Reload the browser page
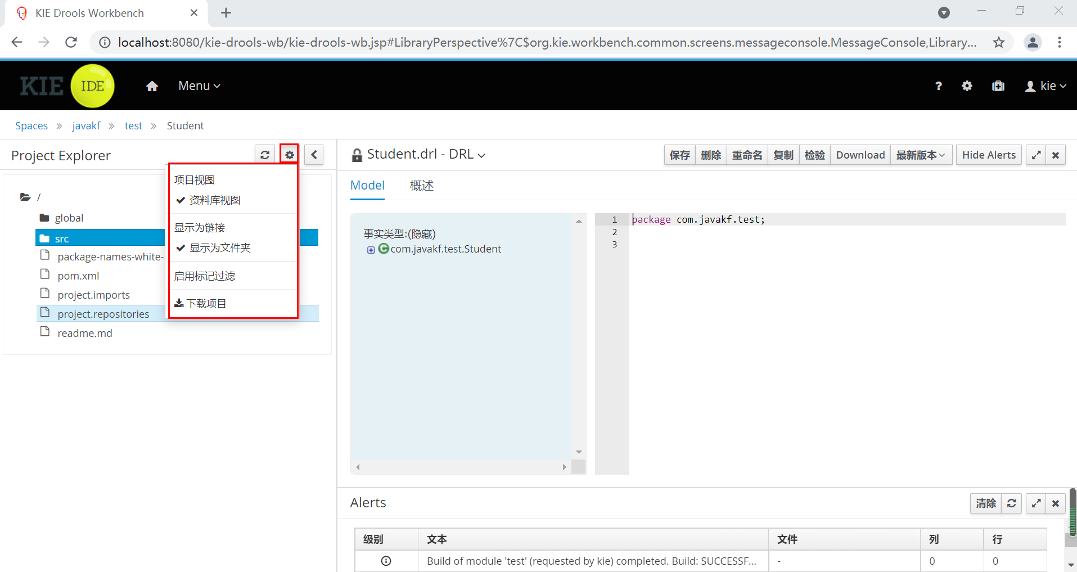Image resolution: width=1077 pixels, height=572 pixels. [71, 42]
